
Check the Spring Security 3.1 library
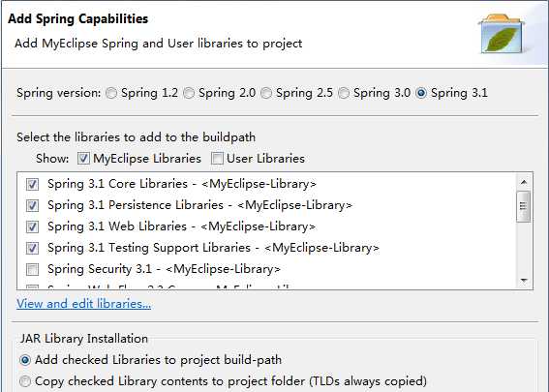pyautogui.click(x=33, y=269)
